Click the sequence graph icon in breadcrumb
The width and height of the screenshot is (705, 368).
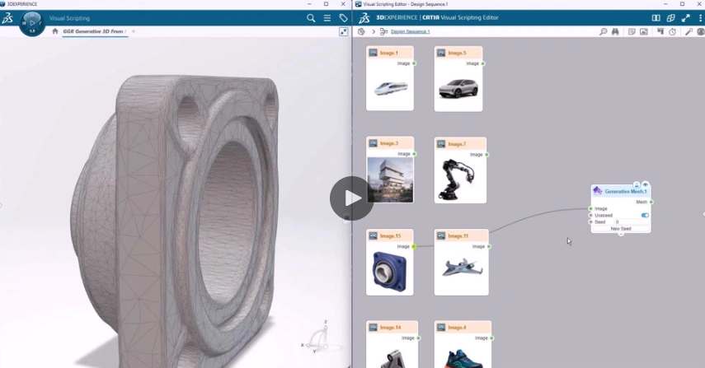tap(383, 31)
